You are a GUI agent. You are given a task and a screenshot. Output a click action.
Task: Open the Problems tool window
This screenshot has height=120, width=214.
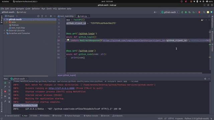(x=45, y=116)
